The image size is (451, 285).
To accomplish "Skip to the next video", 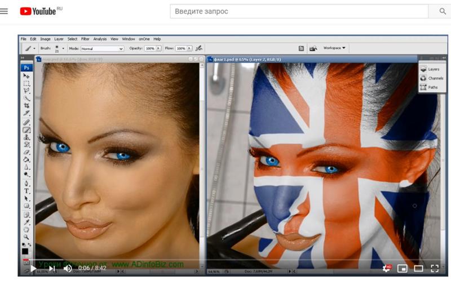I will [x=52, y=268].
